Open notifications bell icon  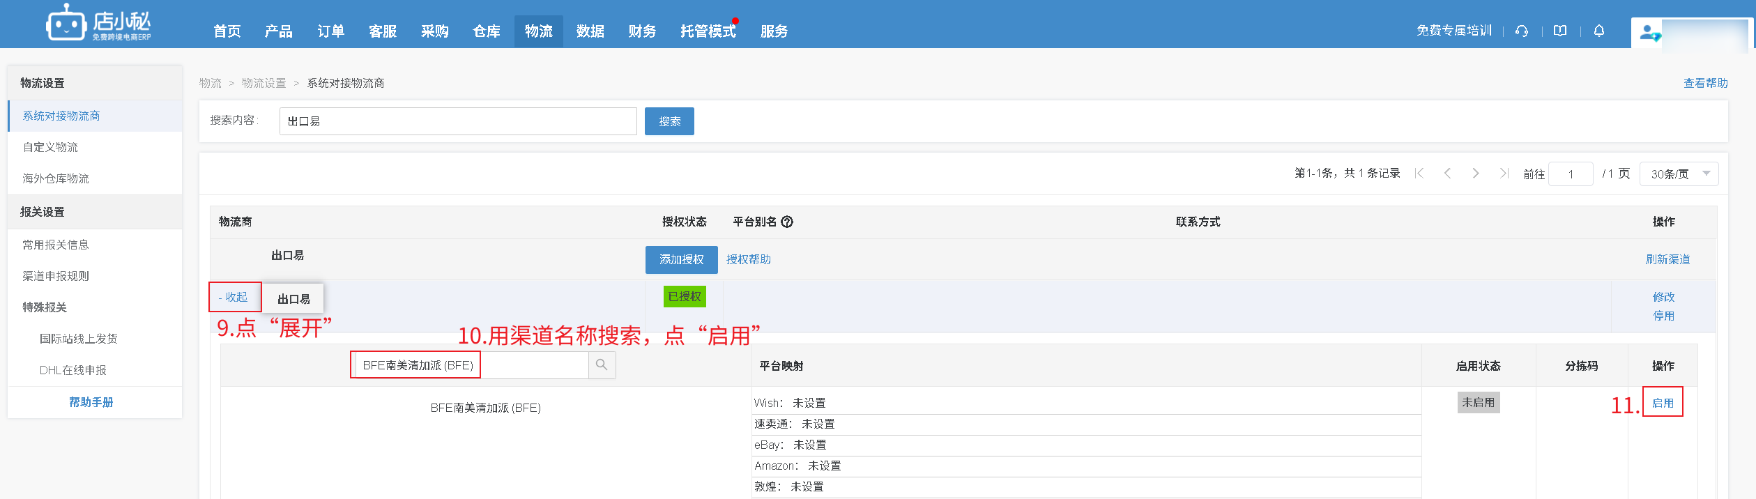(x=1599, y=31)
